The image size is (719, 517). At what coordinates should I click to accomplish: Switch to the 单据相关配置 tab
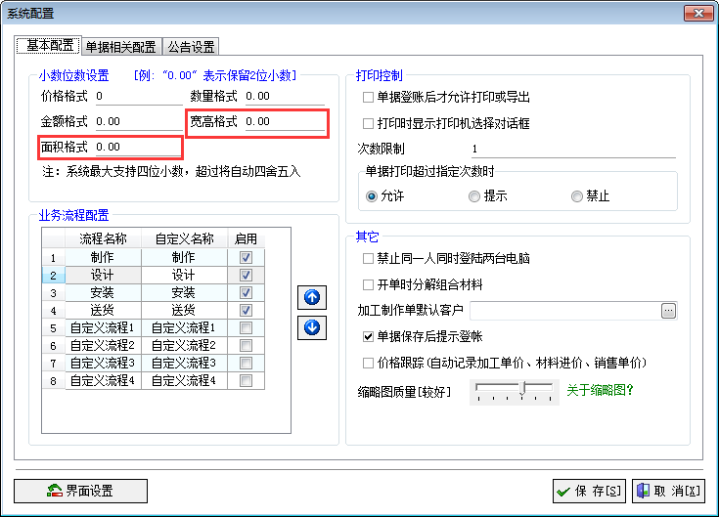(x=120, y=47)
